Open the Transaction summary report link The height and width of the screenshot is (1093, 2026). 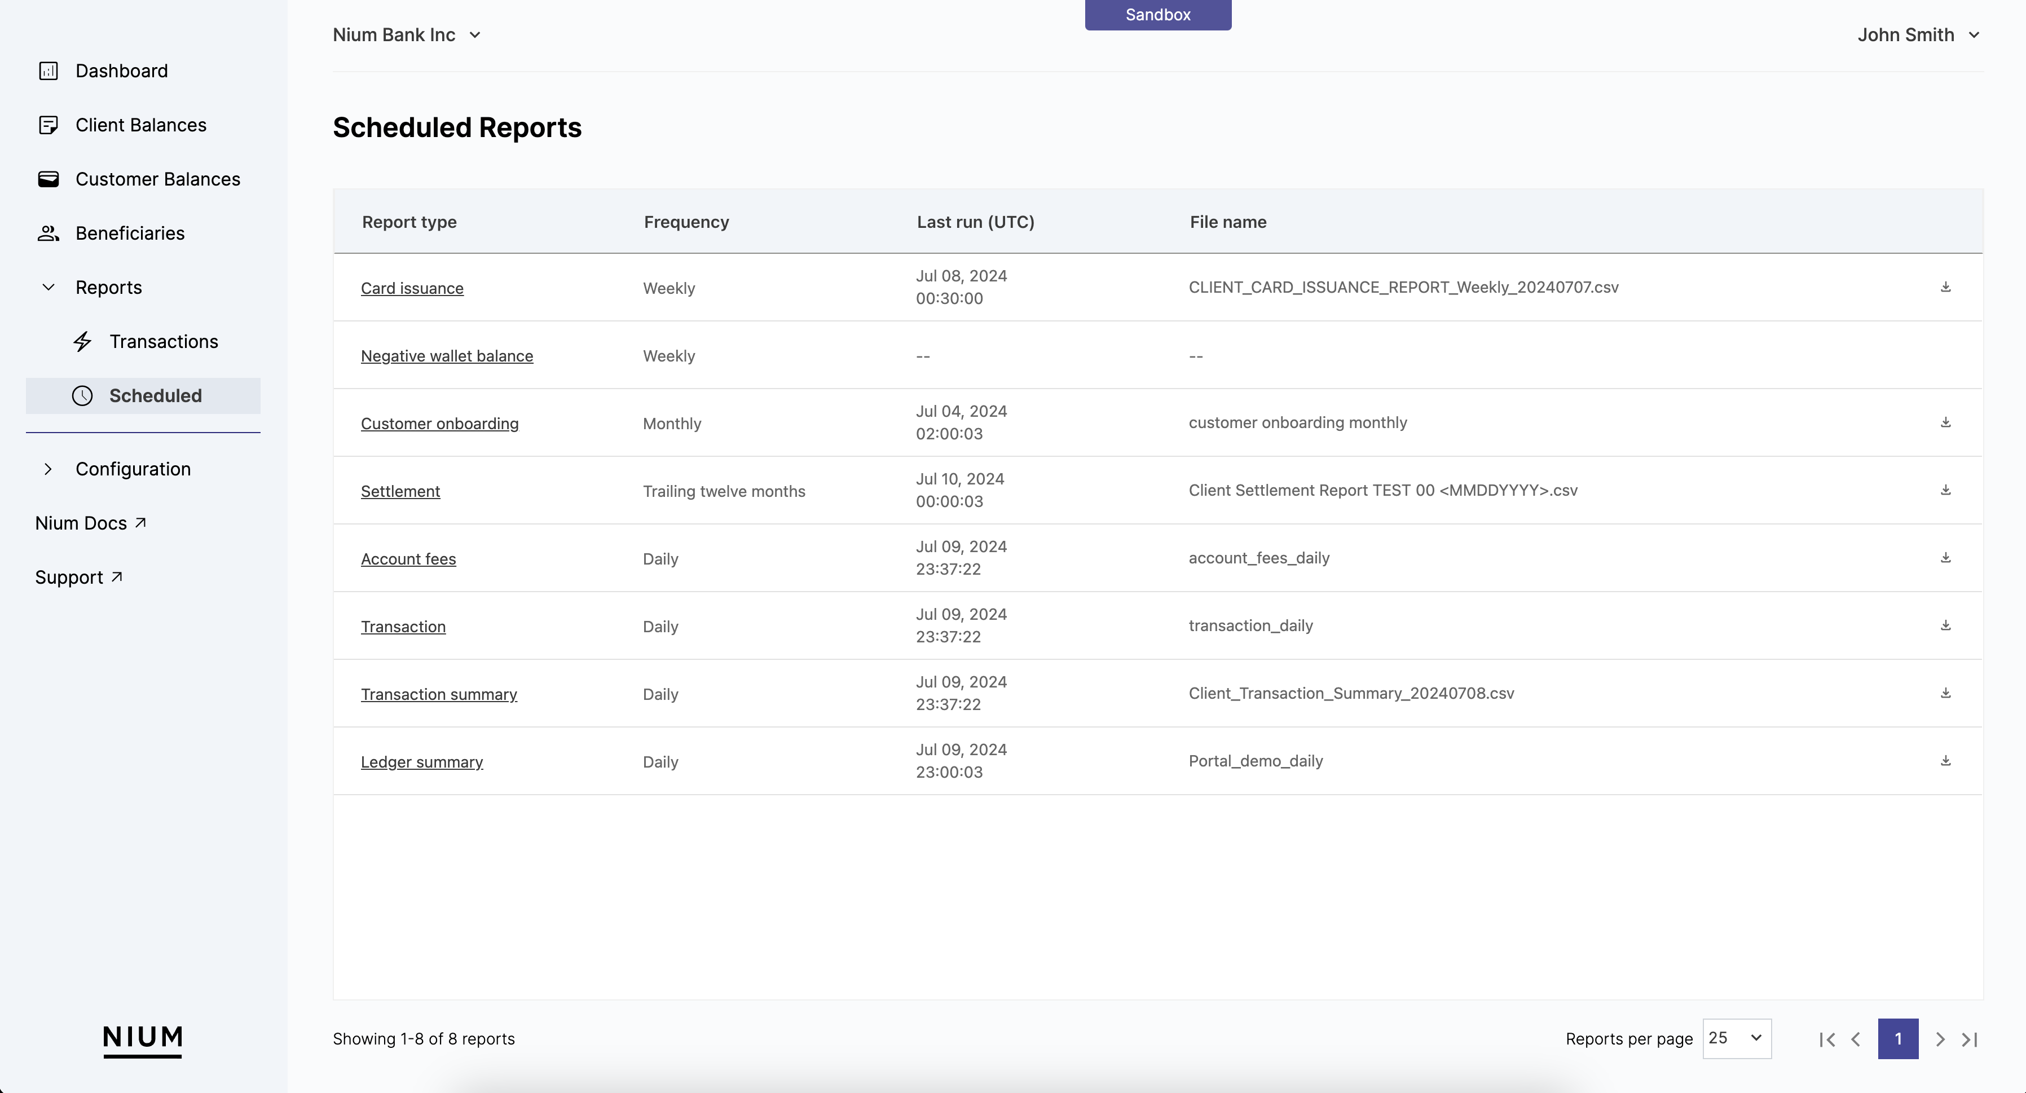(x=439, y=694)
